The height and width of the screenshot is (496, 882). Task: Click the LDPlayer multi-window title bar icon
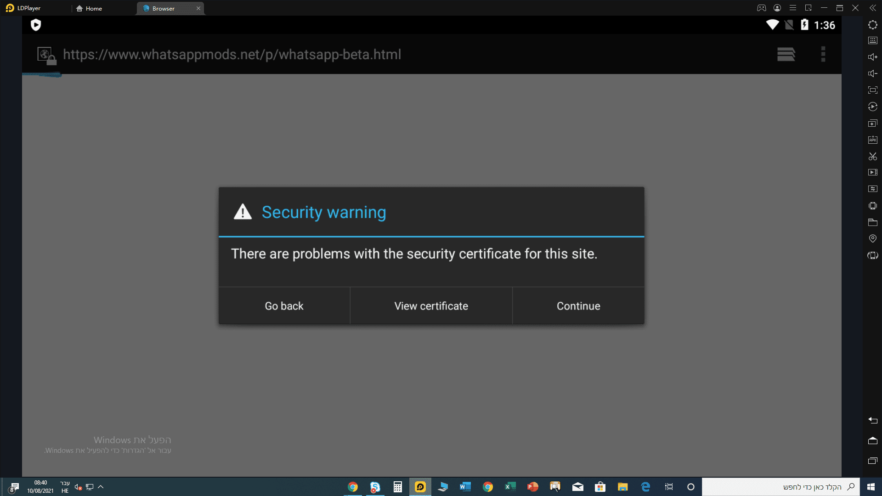pos(808,8)
